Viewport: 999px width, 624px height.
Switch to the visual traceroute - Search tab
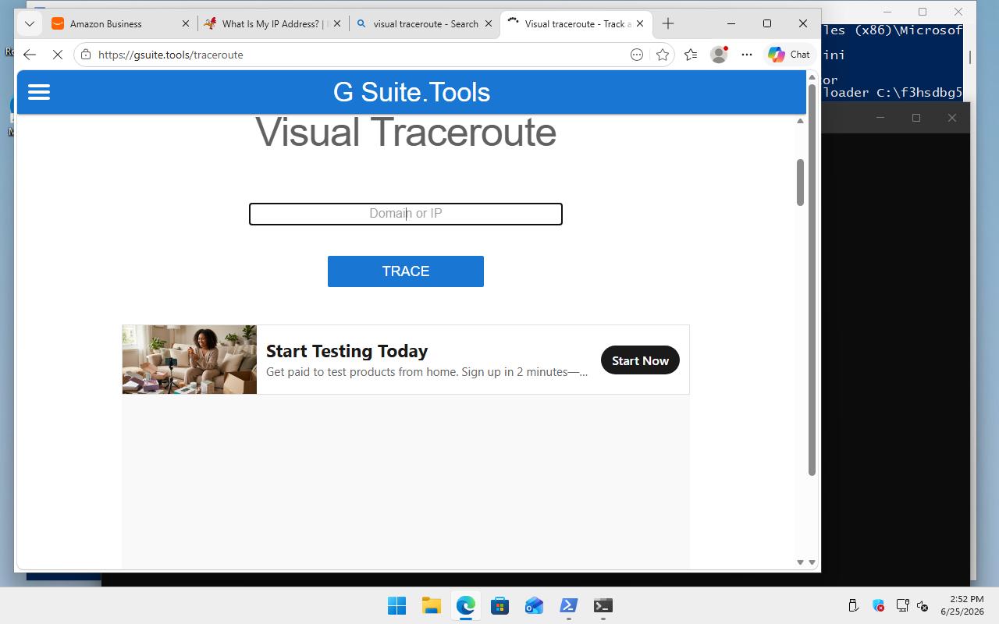tap(425, 23)
